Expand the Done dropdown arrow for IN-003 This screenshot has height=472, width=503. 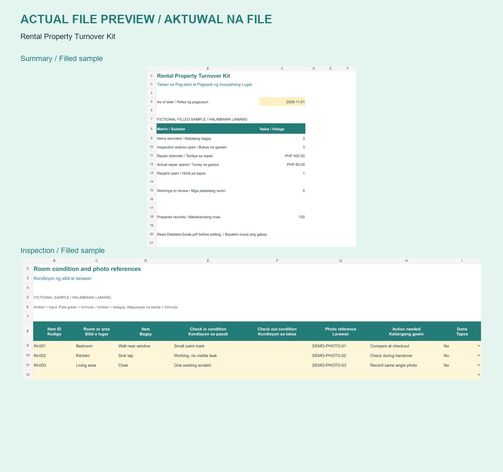pyautogui.click(x=478, y=365)
